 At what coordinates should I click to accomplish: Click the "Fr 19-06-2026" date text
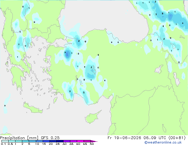[x=124, y=138]
